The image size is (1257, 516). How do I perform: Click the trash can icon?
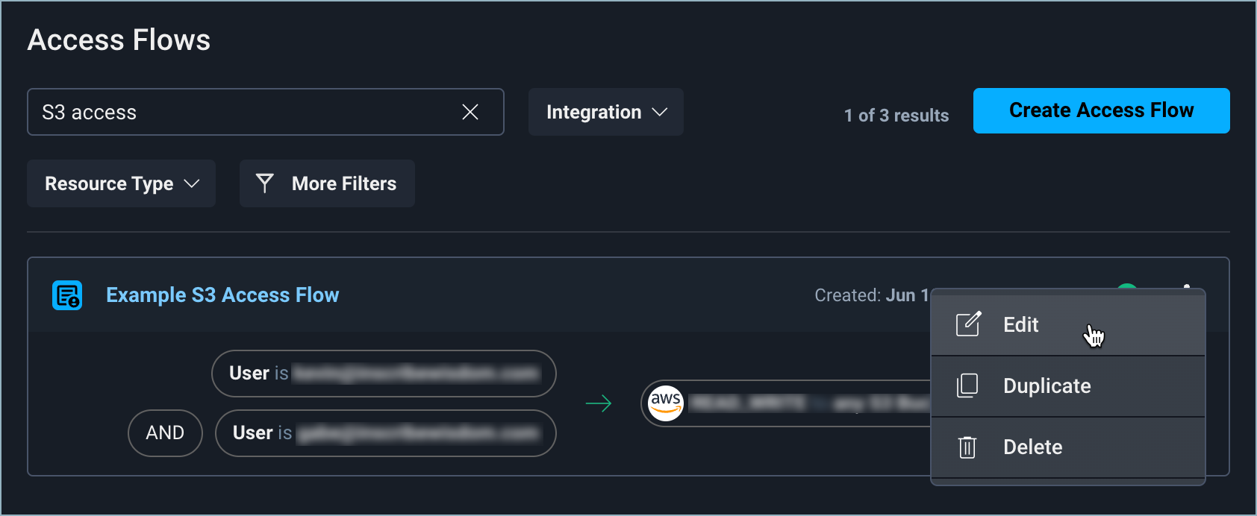click(967, 447)
